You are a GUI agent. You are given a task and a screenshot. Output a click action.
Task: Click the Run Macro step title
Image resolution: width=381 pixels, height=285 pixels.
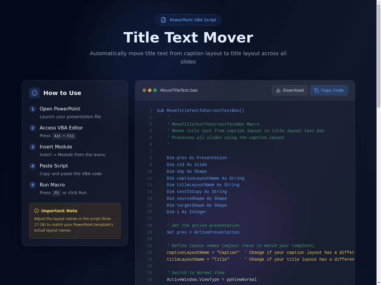52,185
